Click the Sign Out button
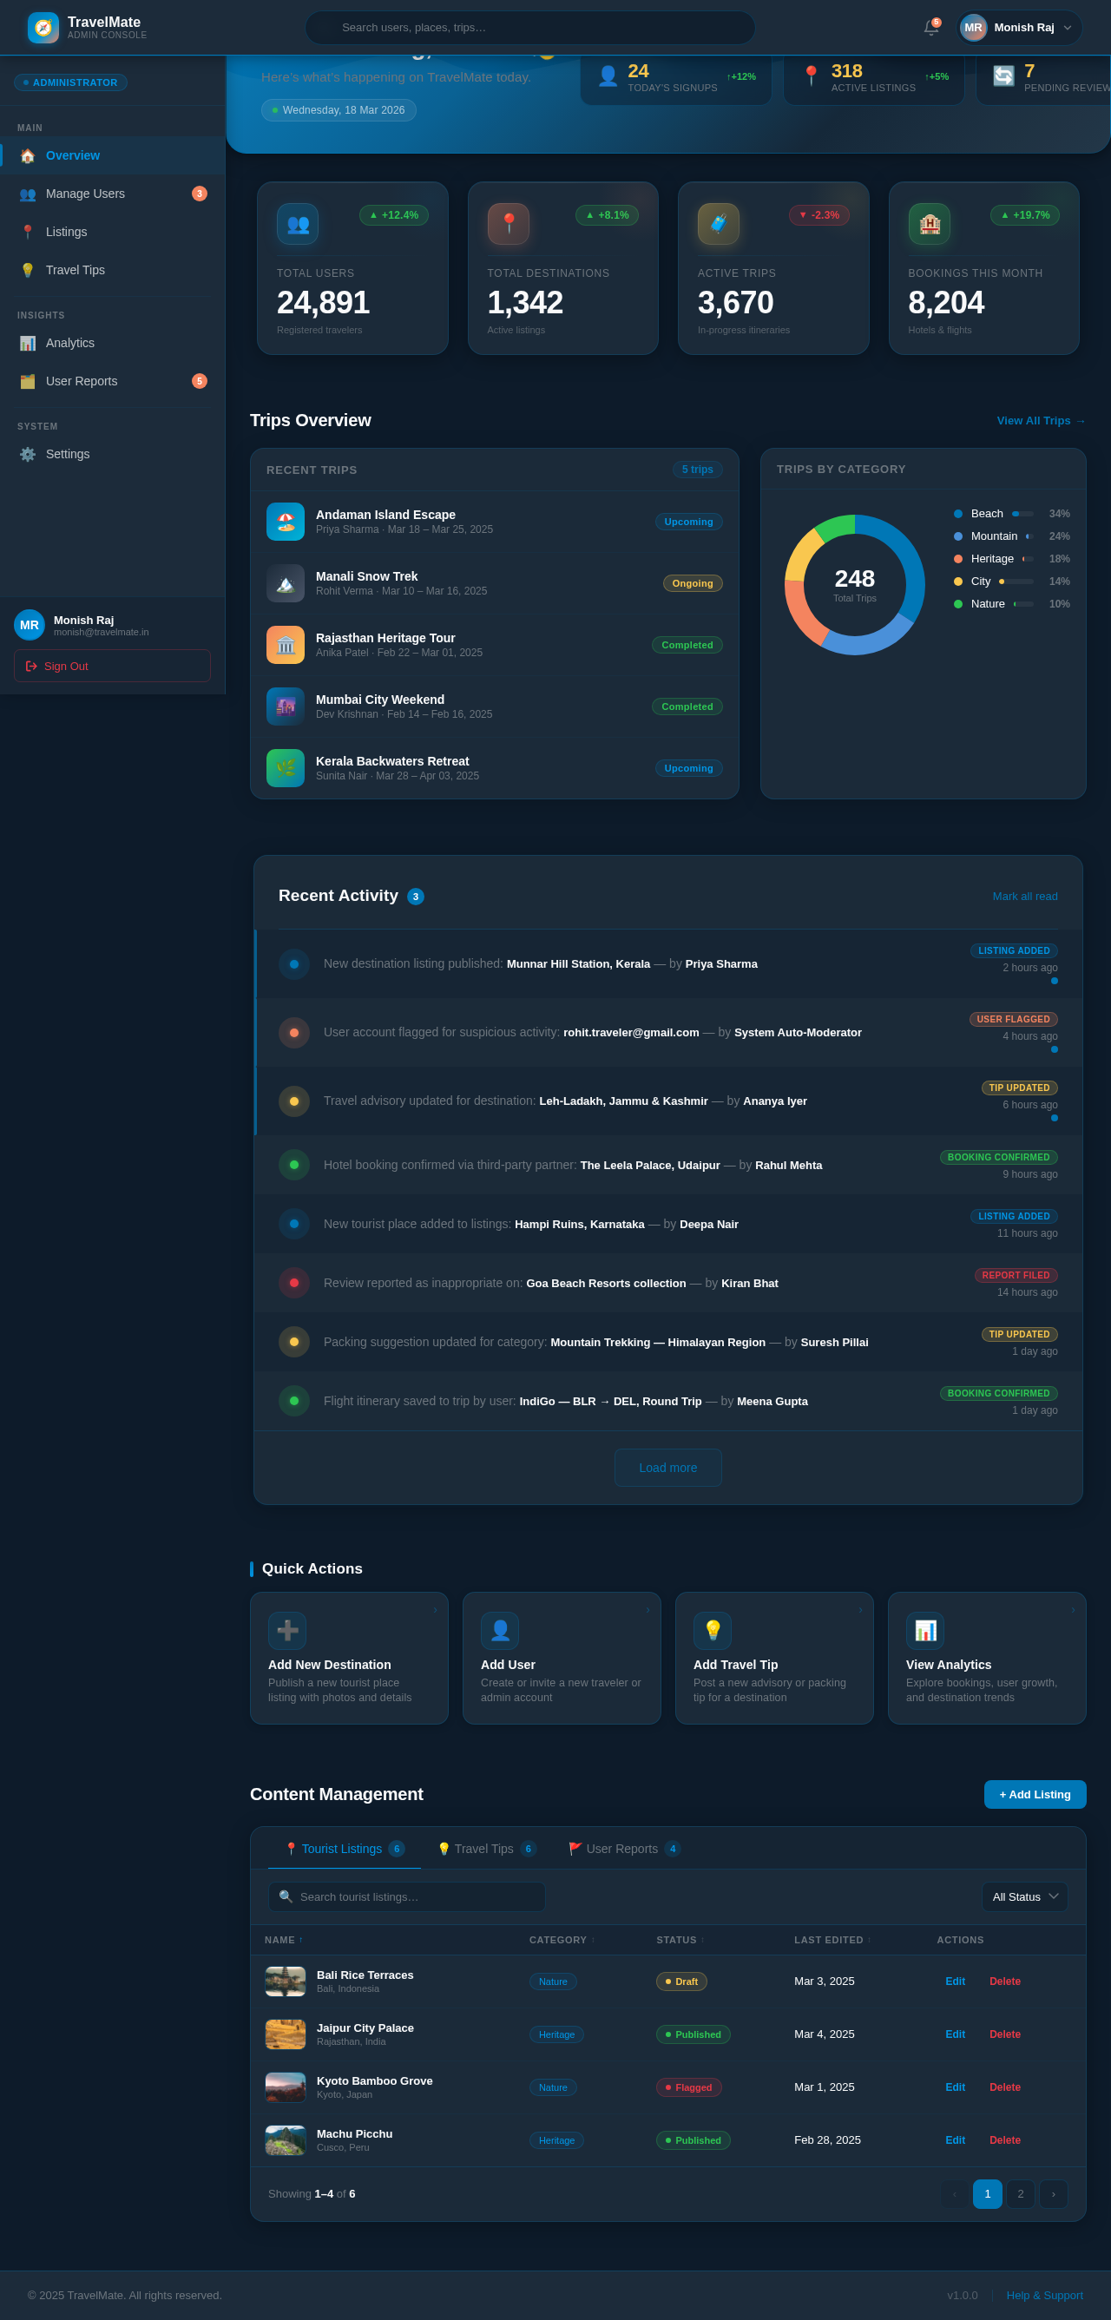The width and height of the screenshot is (1111, 2320). [113, 666]
